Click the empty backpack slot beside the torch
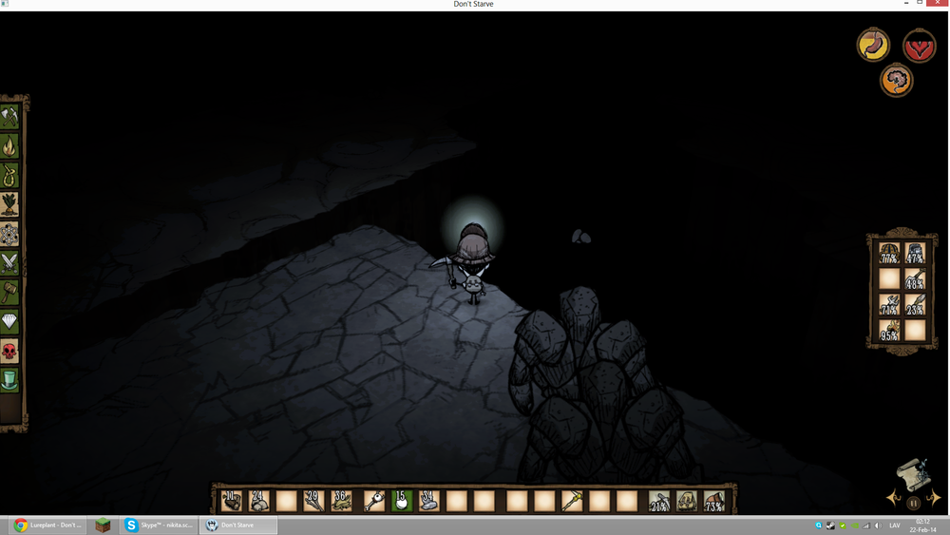The width and height of the screenshot is (950, 535). [916, 330]
